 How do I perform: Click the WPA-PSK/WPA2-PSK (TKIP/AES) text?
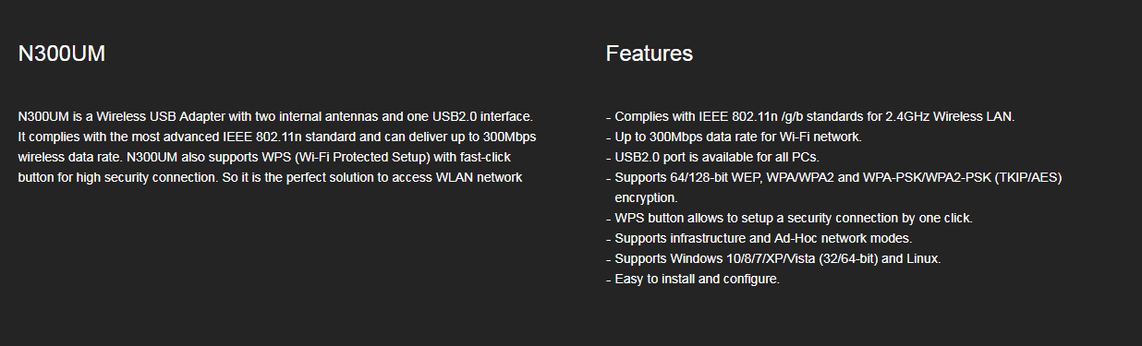961,177
